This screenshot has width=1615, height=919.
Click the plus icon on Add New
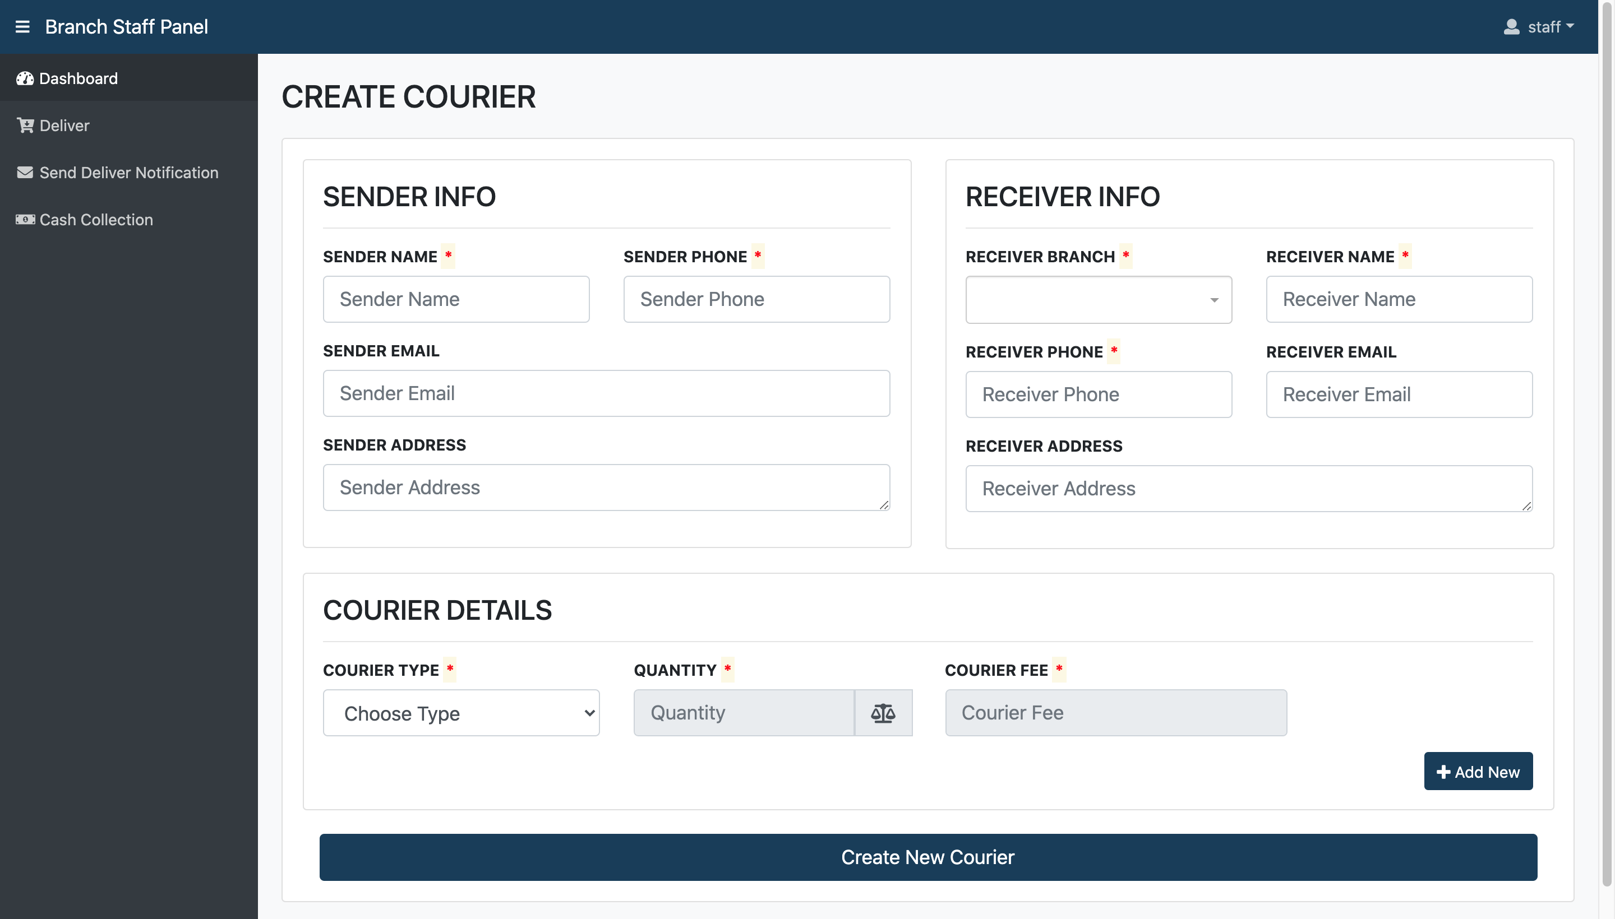tap(1443, 771)
